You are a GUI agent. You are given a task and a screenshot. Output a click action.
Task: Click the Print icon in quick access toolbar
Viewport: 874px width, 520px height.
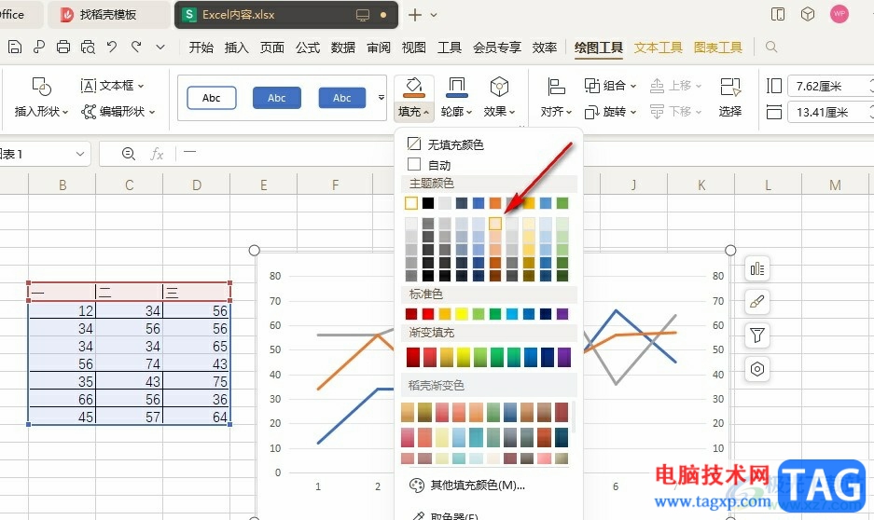63,47
